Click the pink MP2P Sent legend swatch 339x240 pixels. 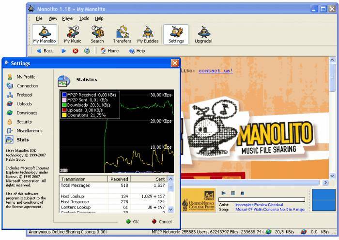tap(64, 100)
